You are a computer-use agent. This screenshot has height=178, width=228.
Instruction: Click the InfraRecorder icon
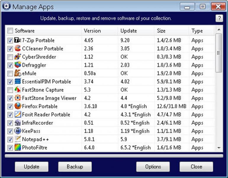(17, 123)
